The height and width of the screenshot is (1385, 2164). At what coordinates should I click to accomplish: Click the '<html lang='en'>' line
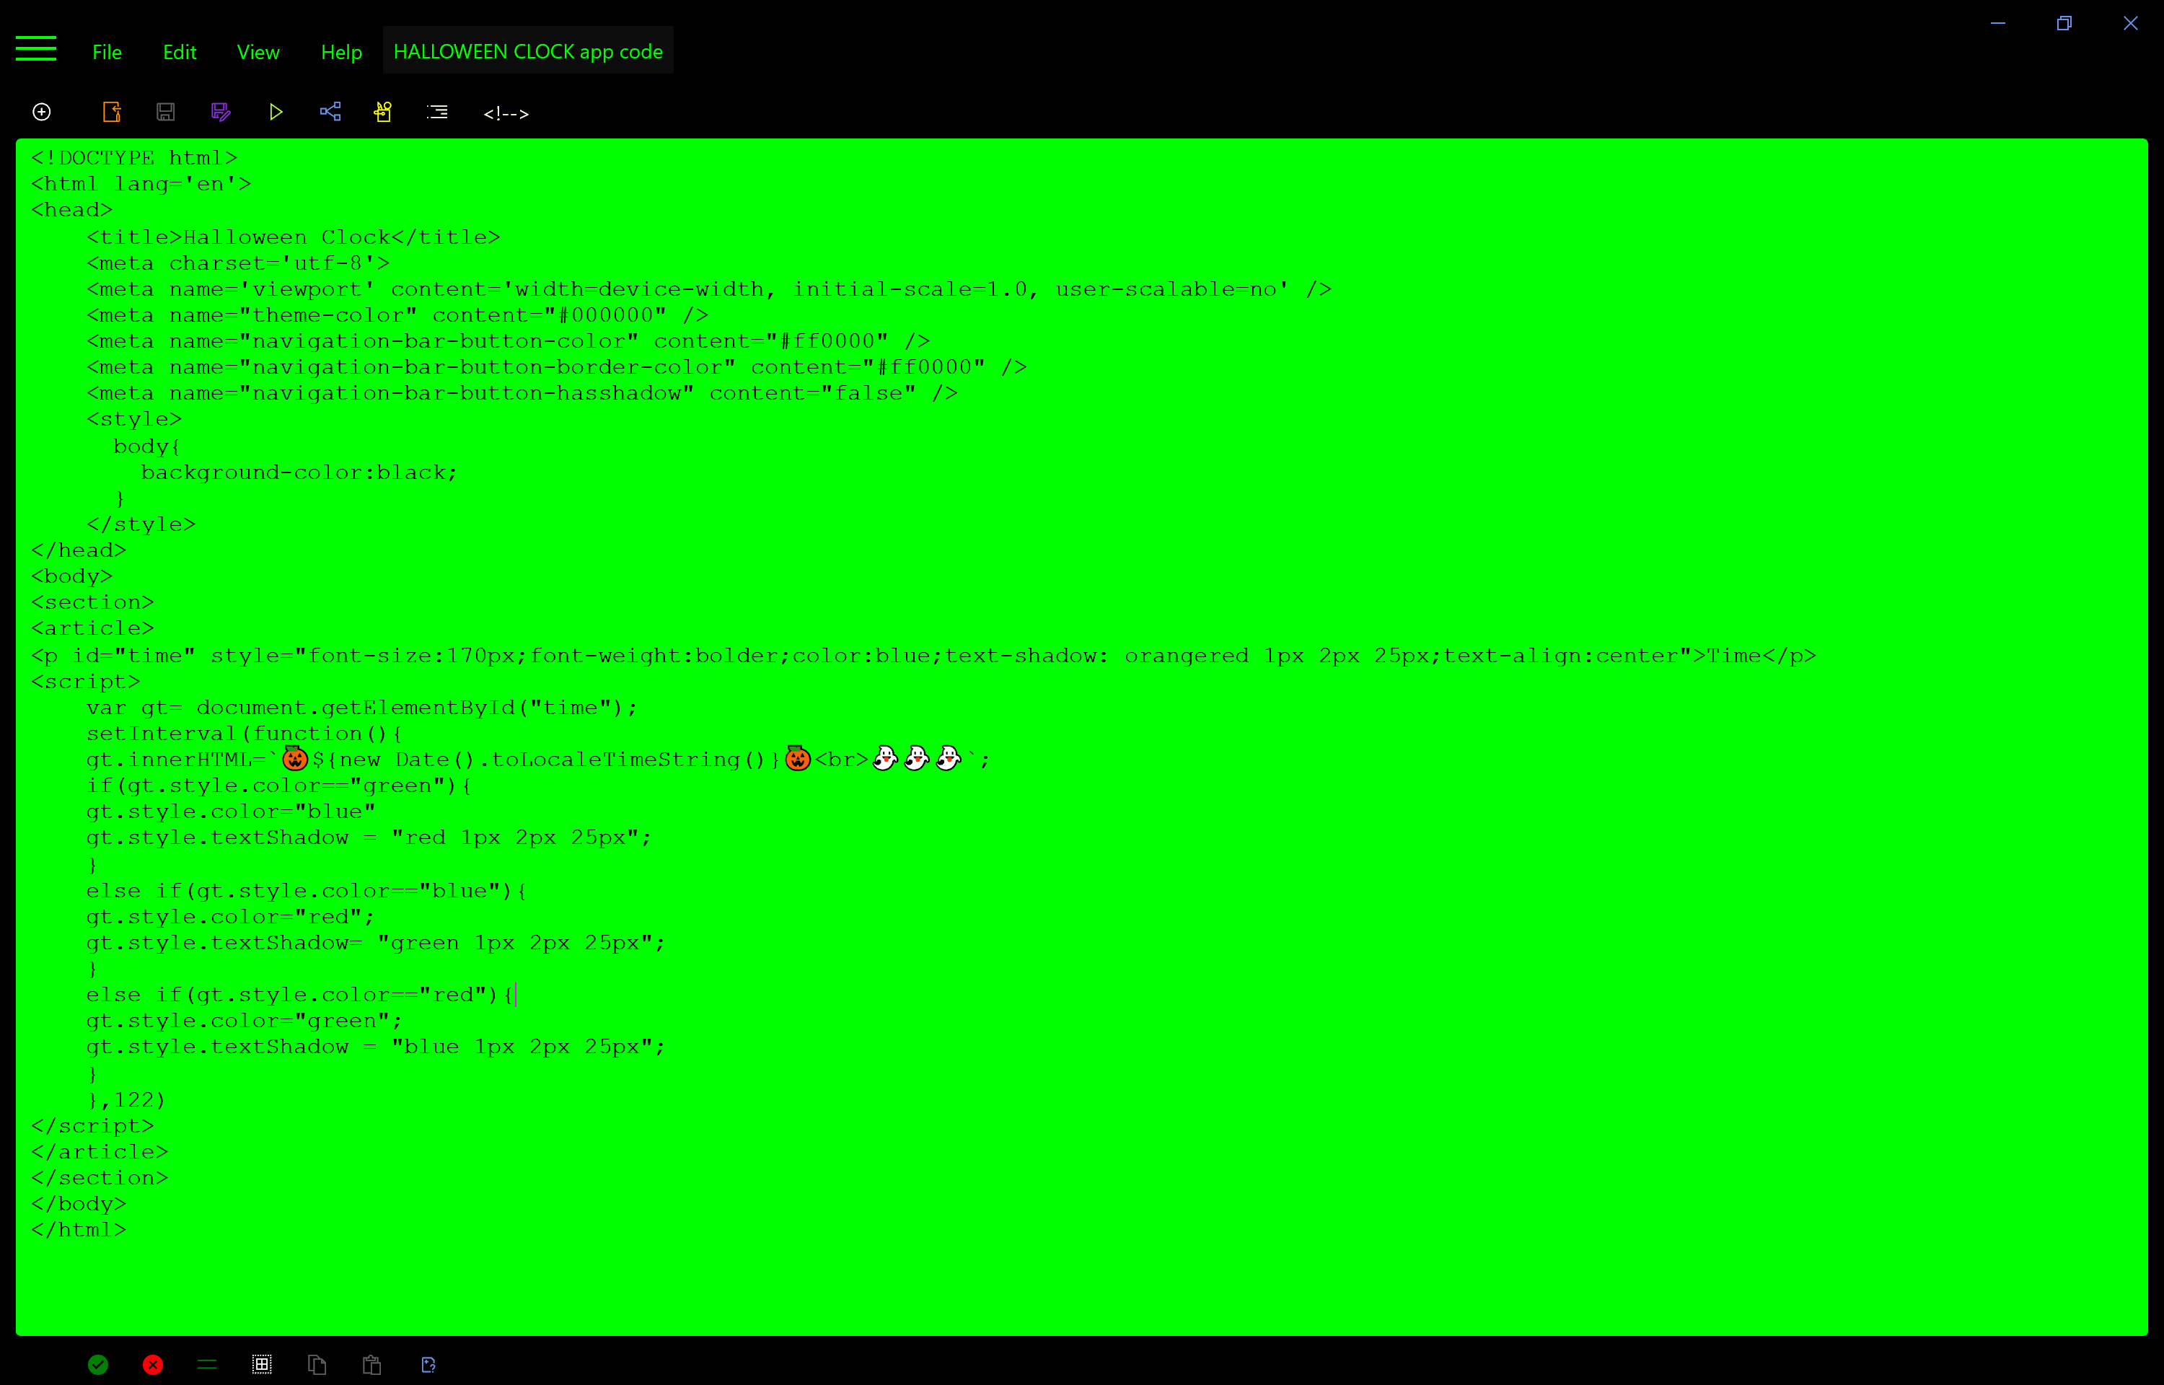(141, 185)
